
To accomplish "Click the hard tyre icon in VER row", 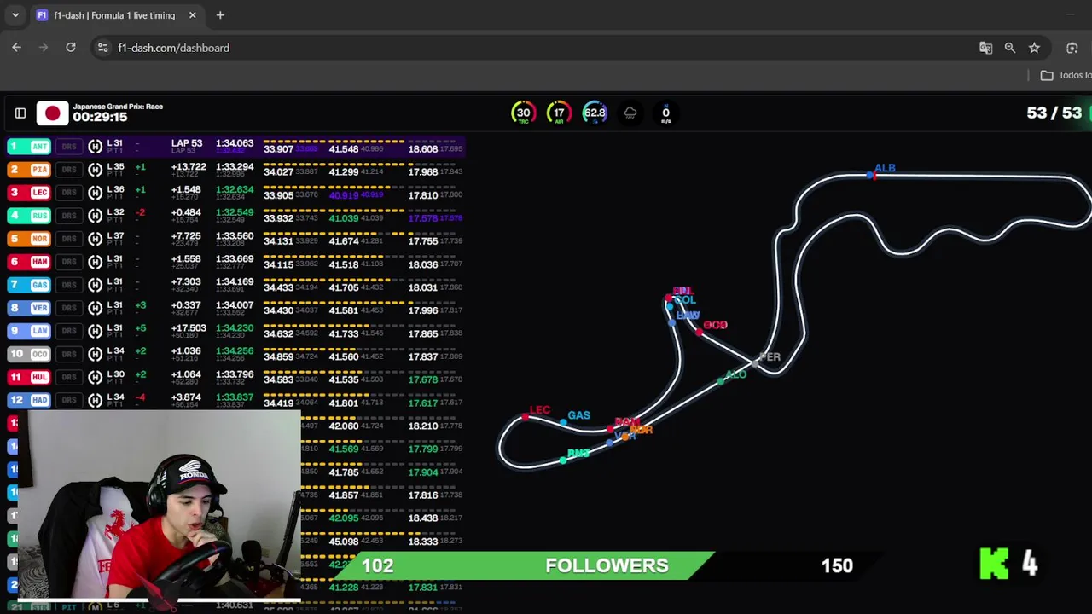I will coord(95,308).
